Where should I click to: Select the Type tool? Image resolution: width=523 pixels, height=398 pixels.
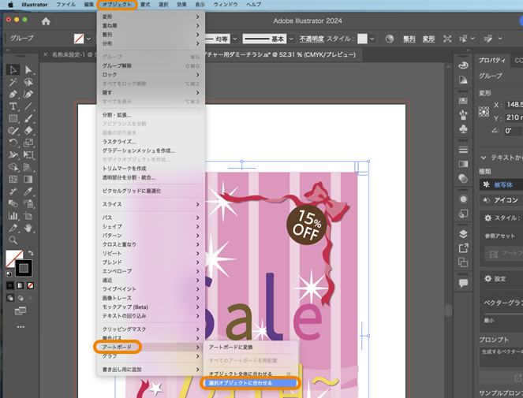[13, 106]
